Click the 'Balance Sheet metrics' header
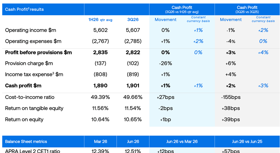 click(26, 141)
